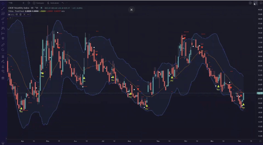Select the Measure ruler tool

click(3, 45)
